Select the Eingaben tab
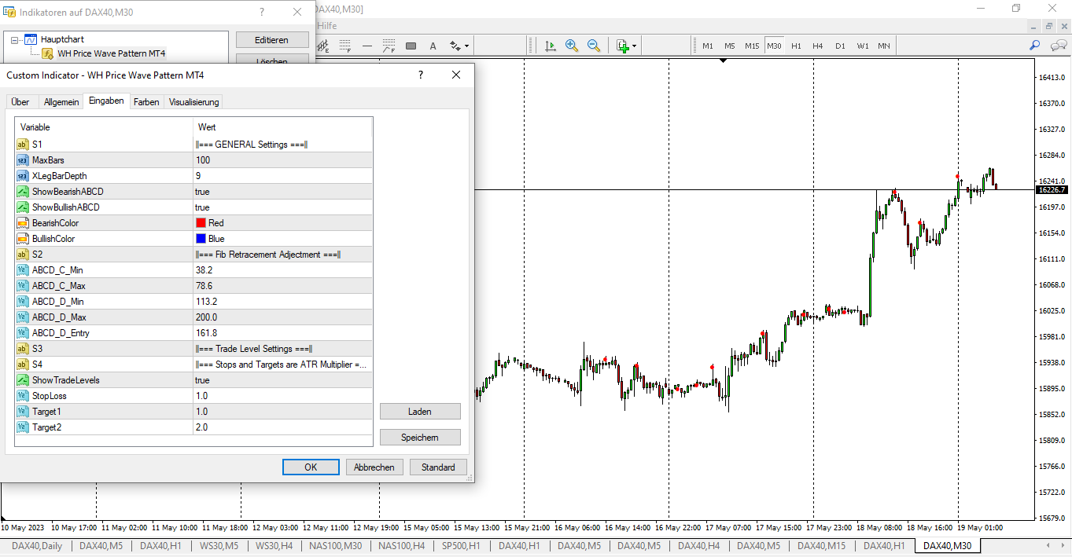Viewport: 1072px width, 557px height. 106,101
